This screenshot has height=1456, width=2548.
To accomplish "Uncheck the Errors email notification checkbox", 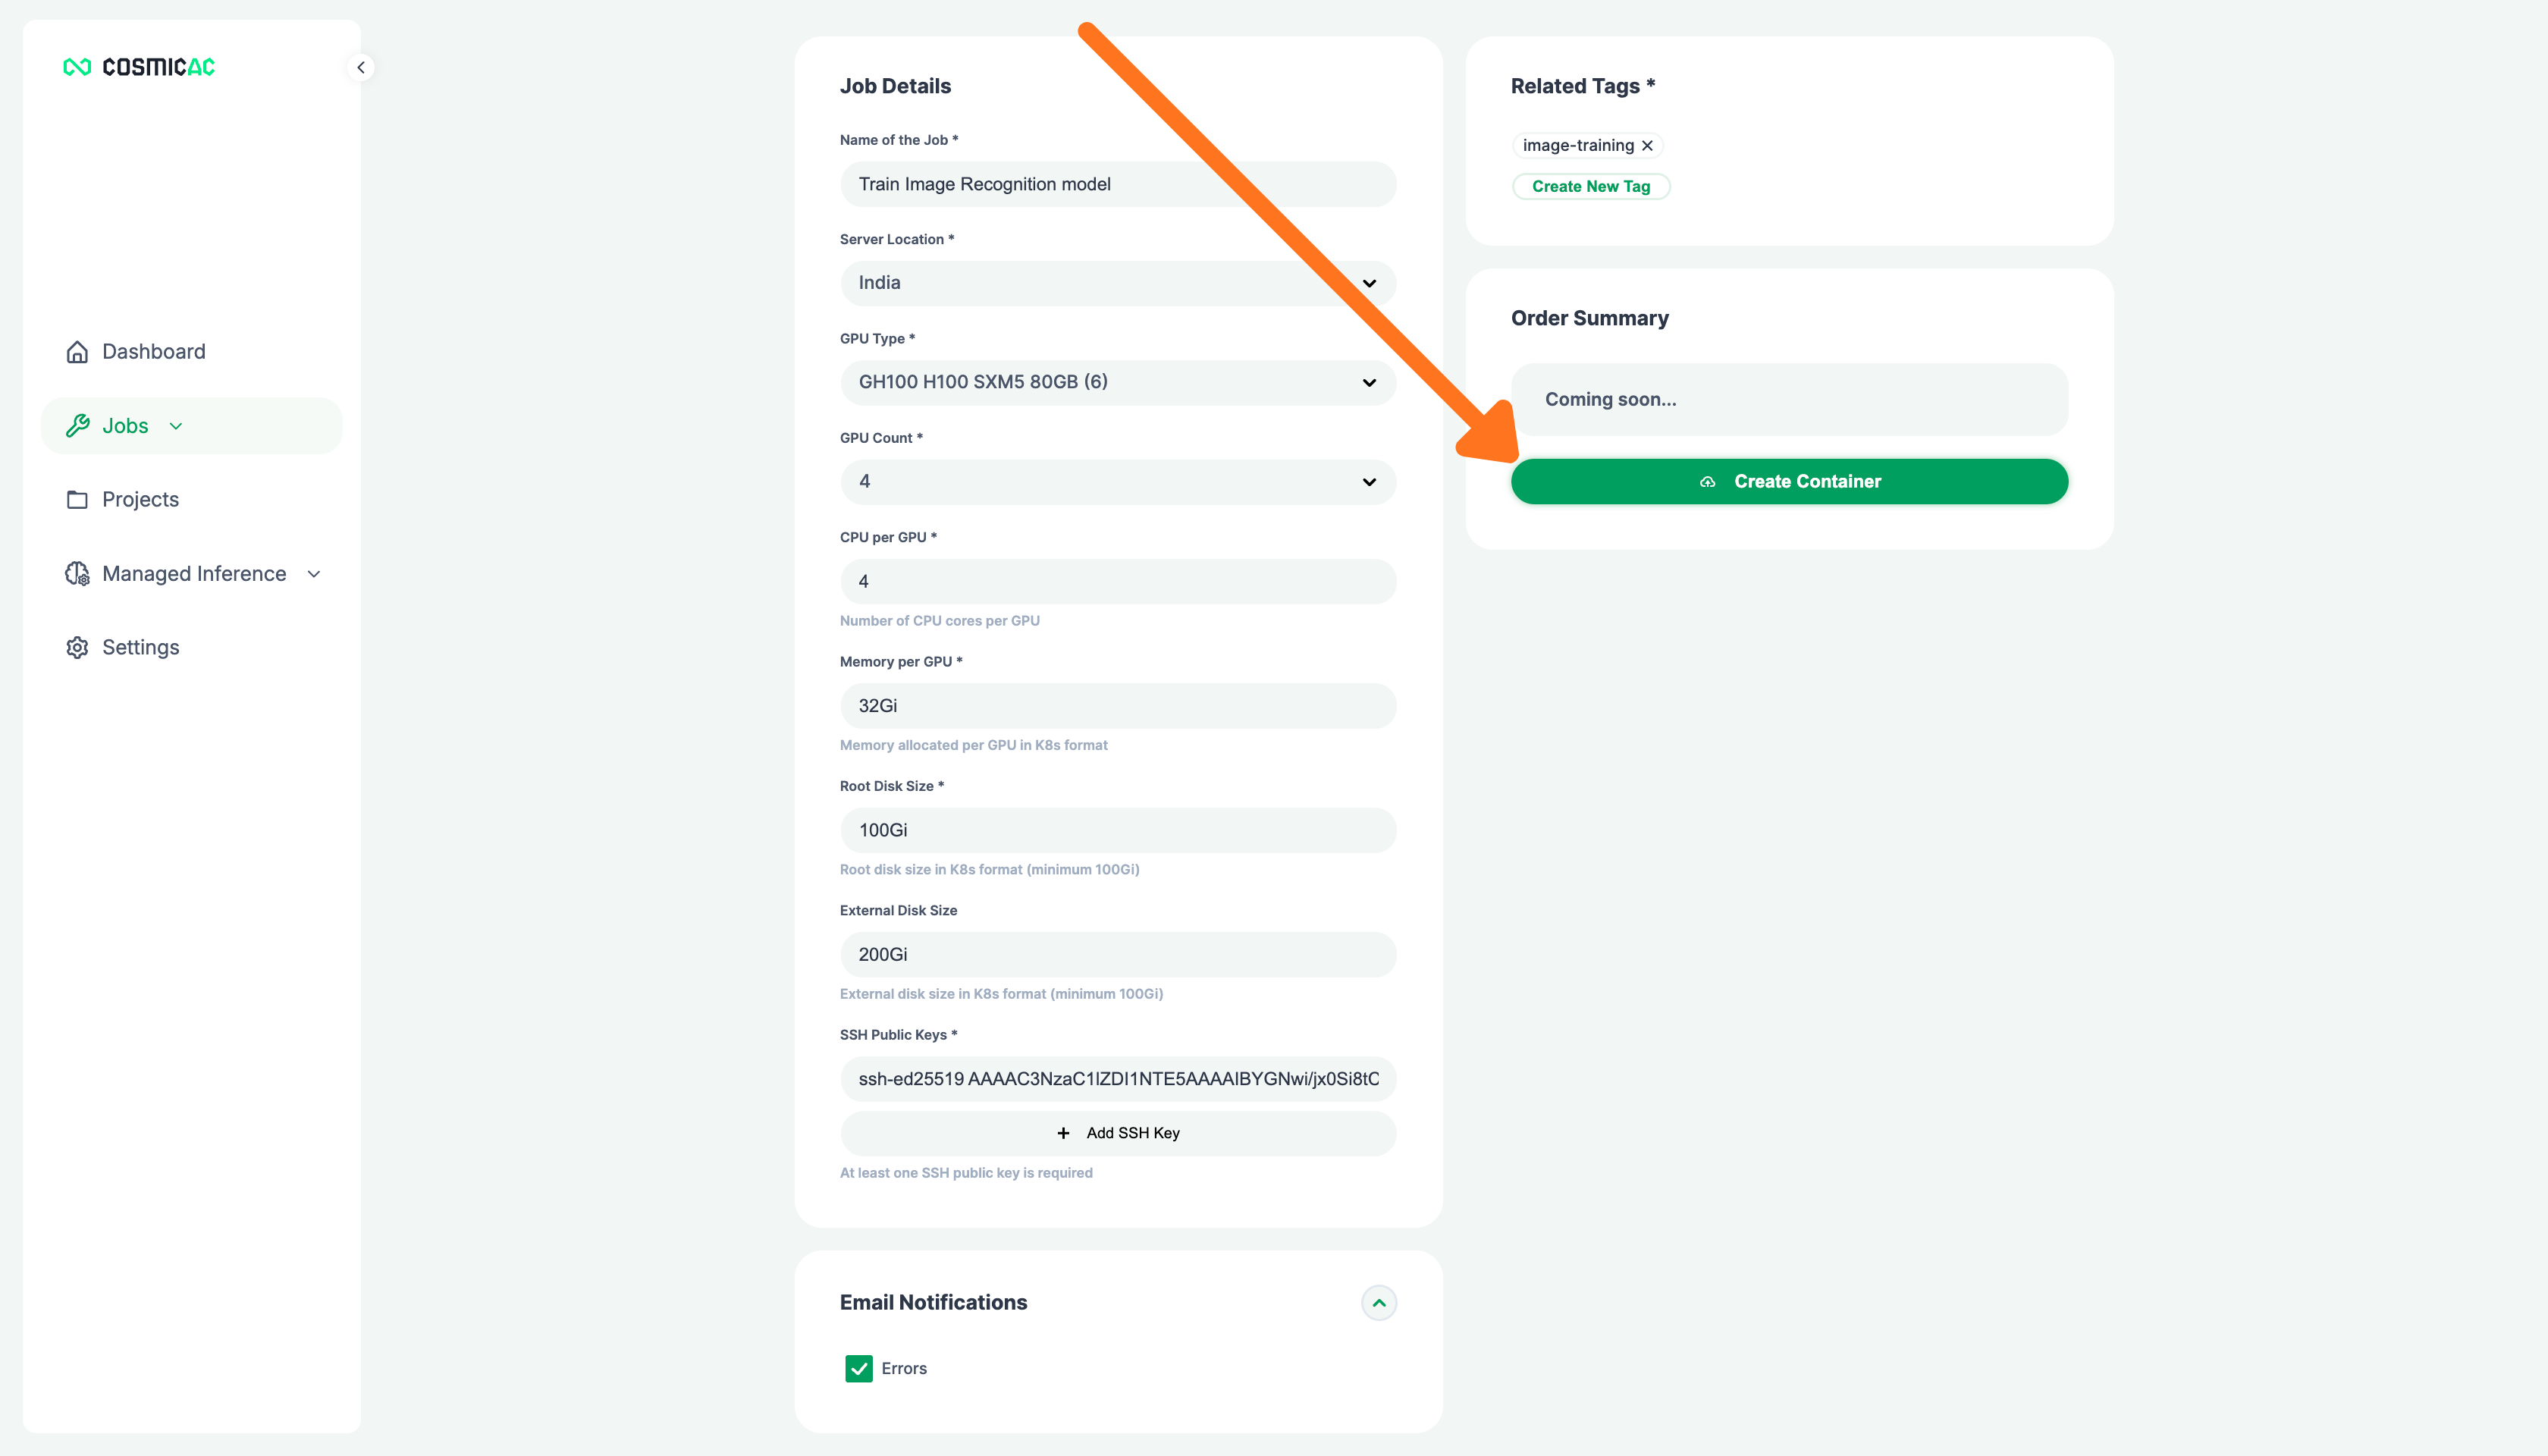I will point(859,1369).
